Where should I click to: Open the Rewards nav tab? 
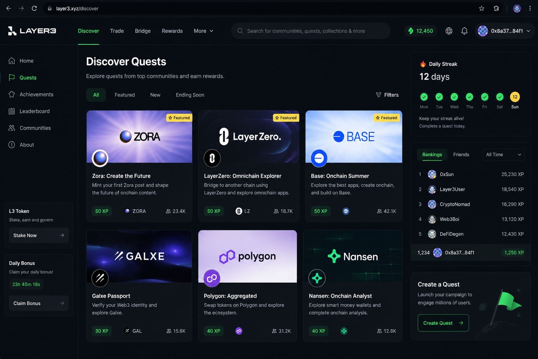(x=172, y=31)
